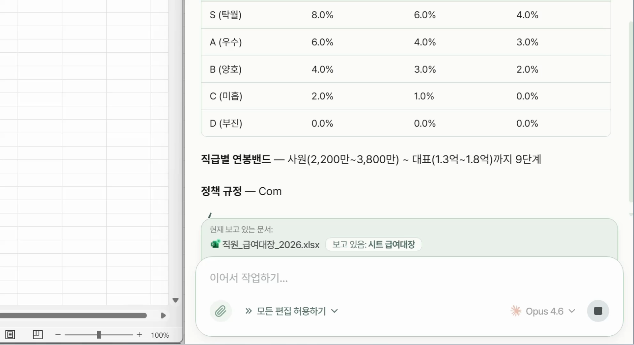The width and height of the screenshot is (634, 345).
Task: Open the 직원_급여대장_2026.xlsx document link
Action: coord(271,245)
